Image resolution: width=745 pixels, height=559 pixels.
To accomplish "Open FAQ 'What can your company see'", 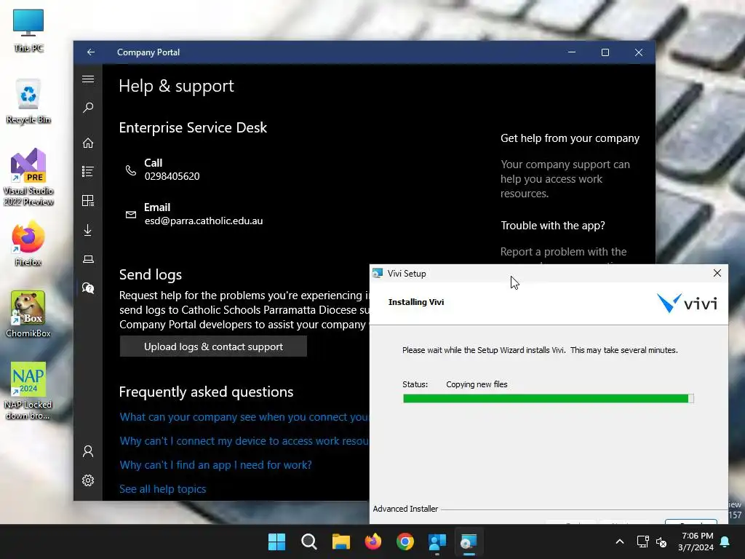I will coord(244,417).
